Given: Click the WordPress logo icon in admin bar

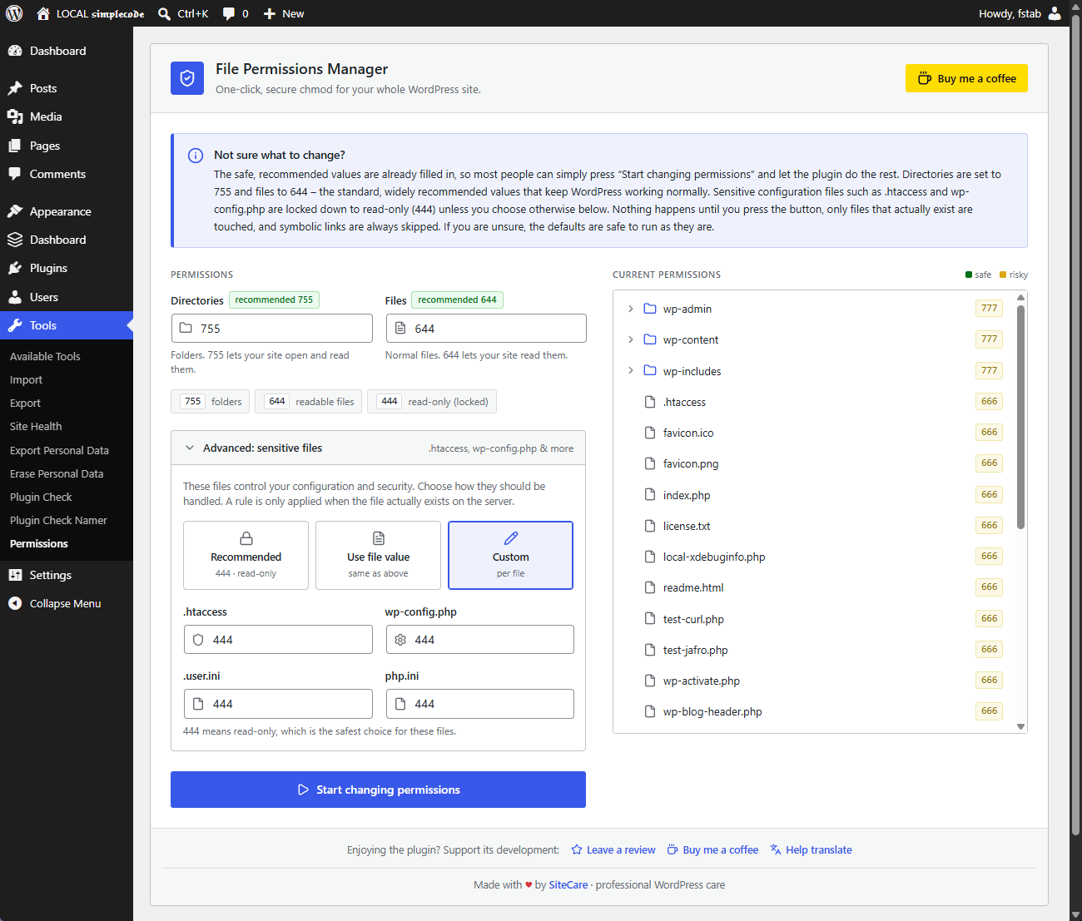Looking at the screenshot, I should pos(14,13).
